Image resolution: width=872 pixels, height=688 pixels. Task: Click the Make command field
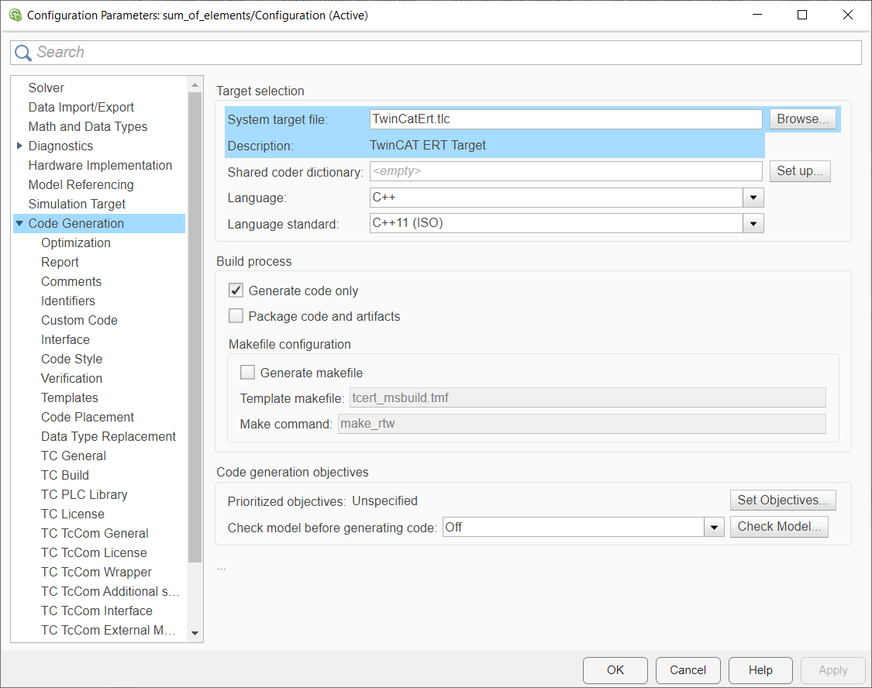tap(581, 424)
